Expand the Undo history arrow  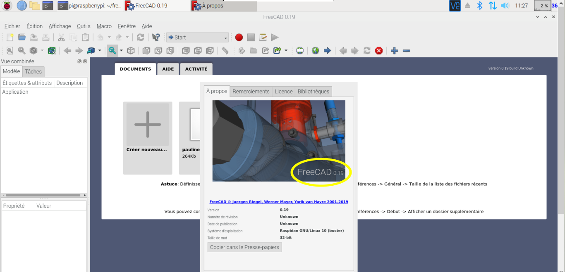click(x=109, y=38)
